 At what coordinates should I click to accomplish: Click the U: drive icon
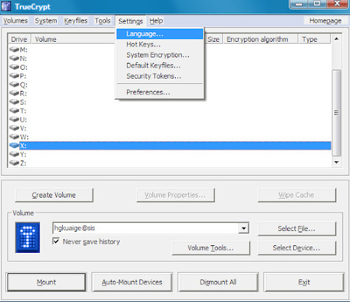(x=14, y=119)
